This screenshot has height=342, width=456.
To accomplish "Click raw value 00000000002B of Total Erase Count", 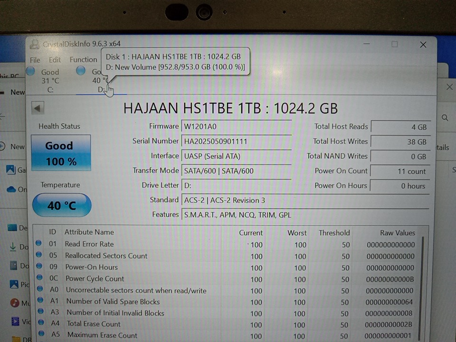I will click(389, 324).
